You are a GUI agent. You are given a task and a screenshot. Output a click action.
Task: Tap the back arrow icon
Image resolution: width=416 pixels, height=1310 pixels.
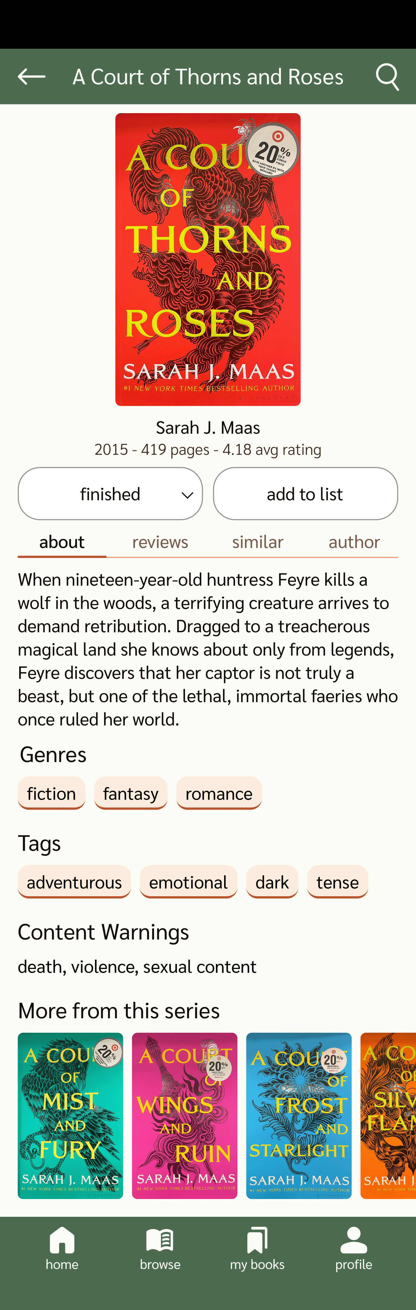point(31,77)
